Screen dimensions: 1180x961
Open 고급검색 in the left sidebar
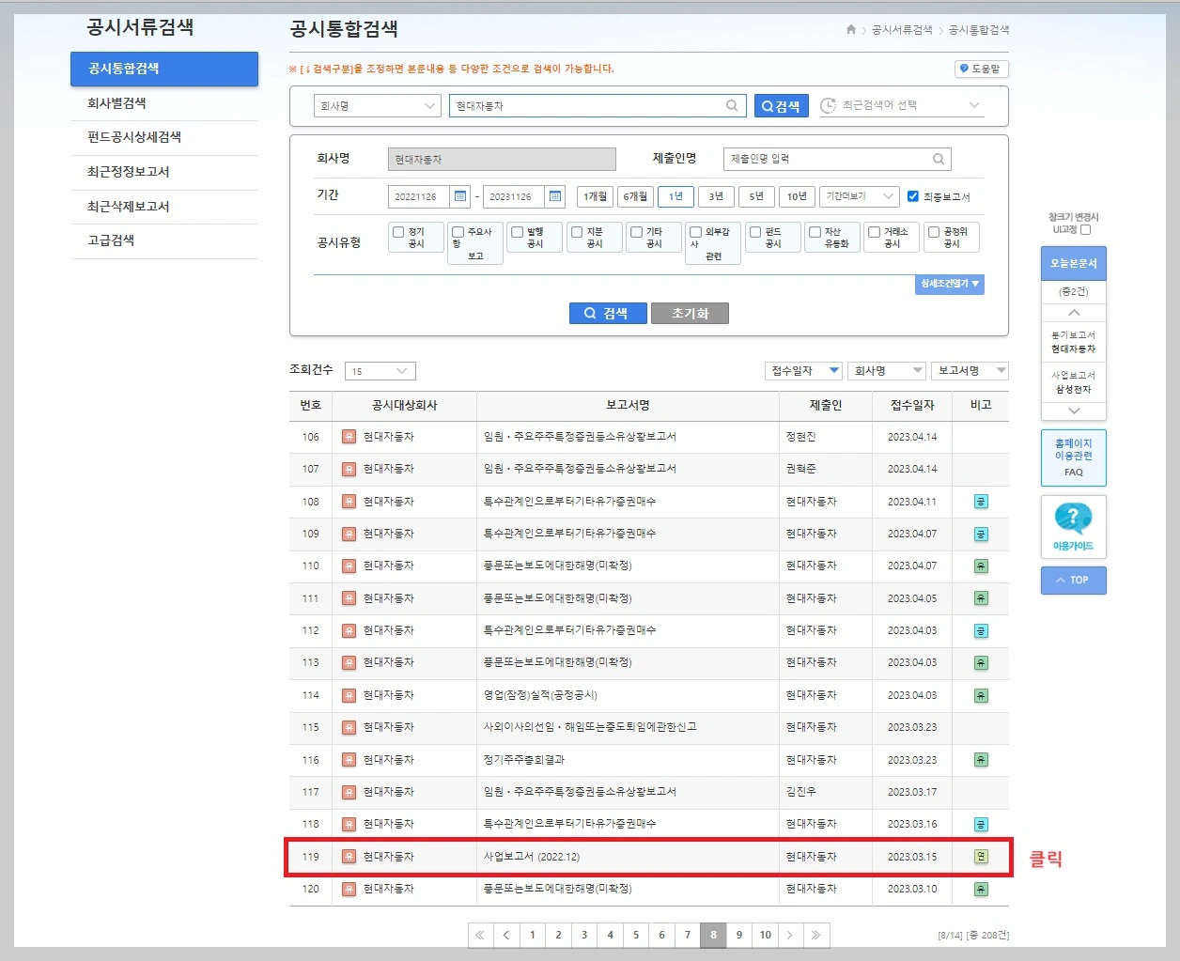tap(111, 240)
